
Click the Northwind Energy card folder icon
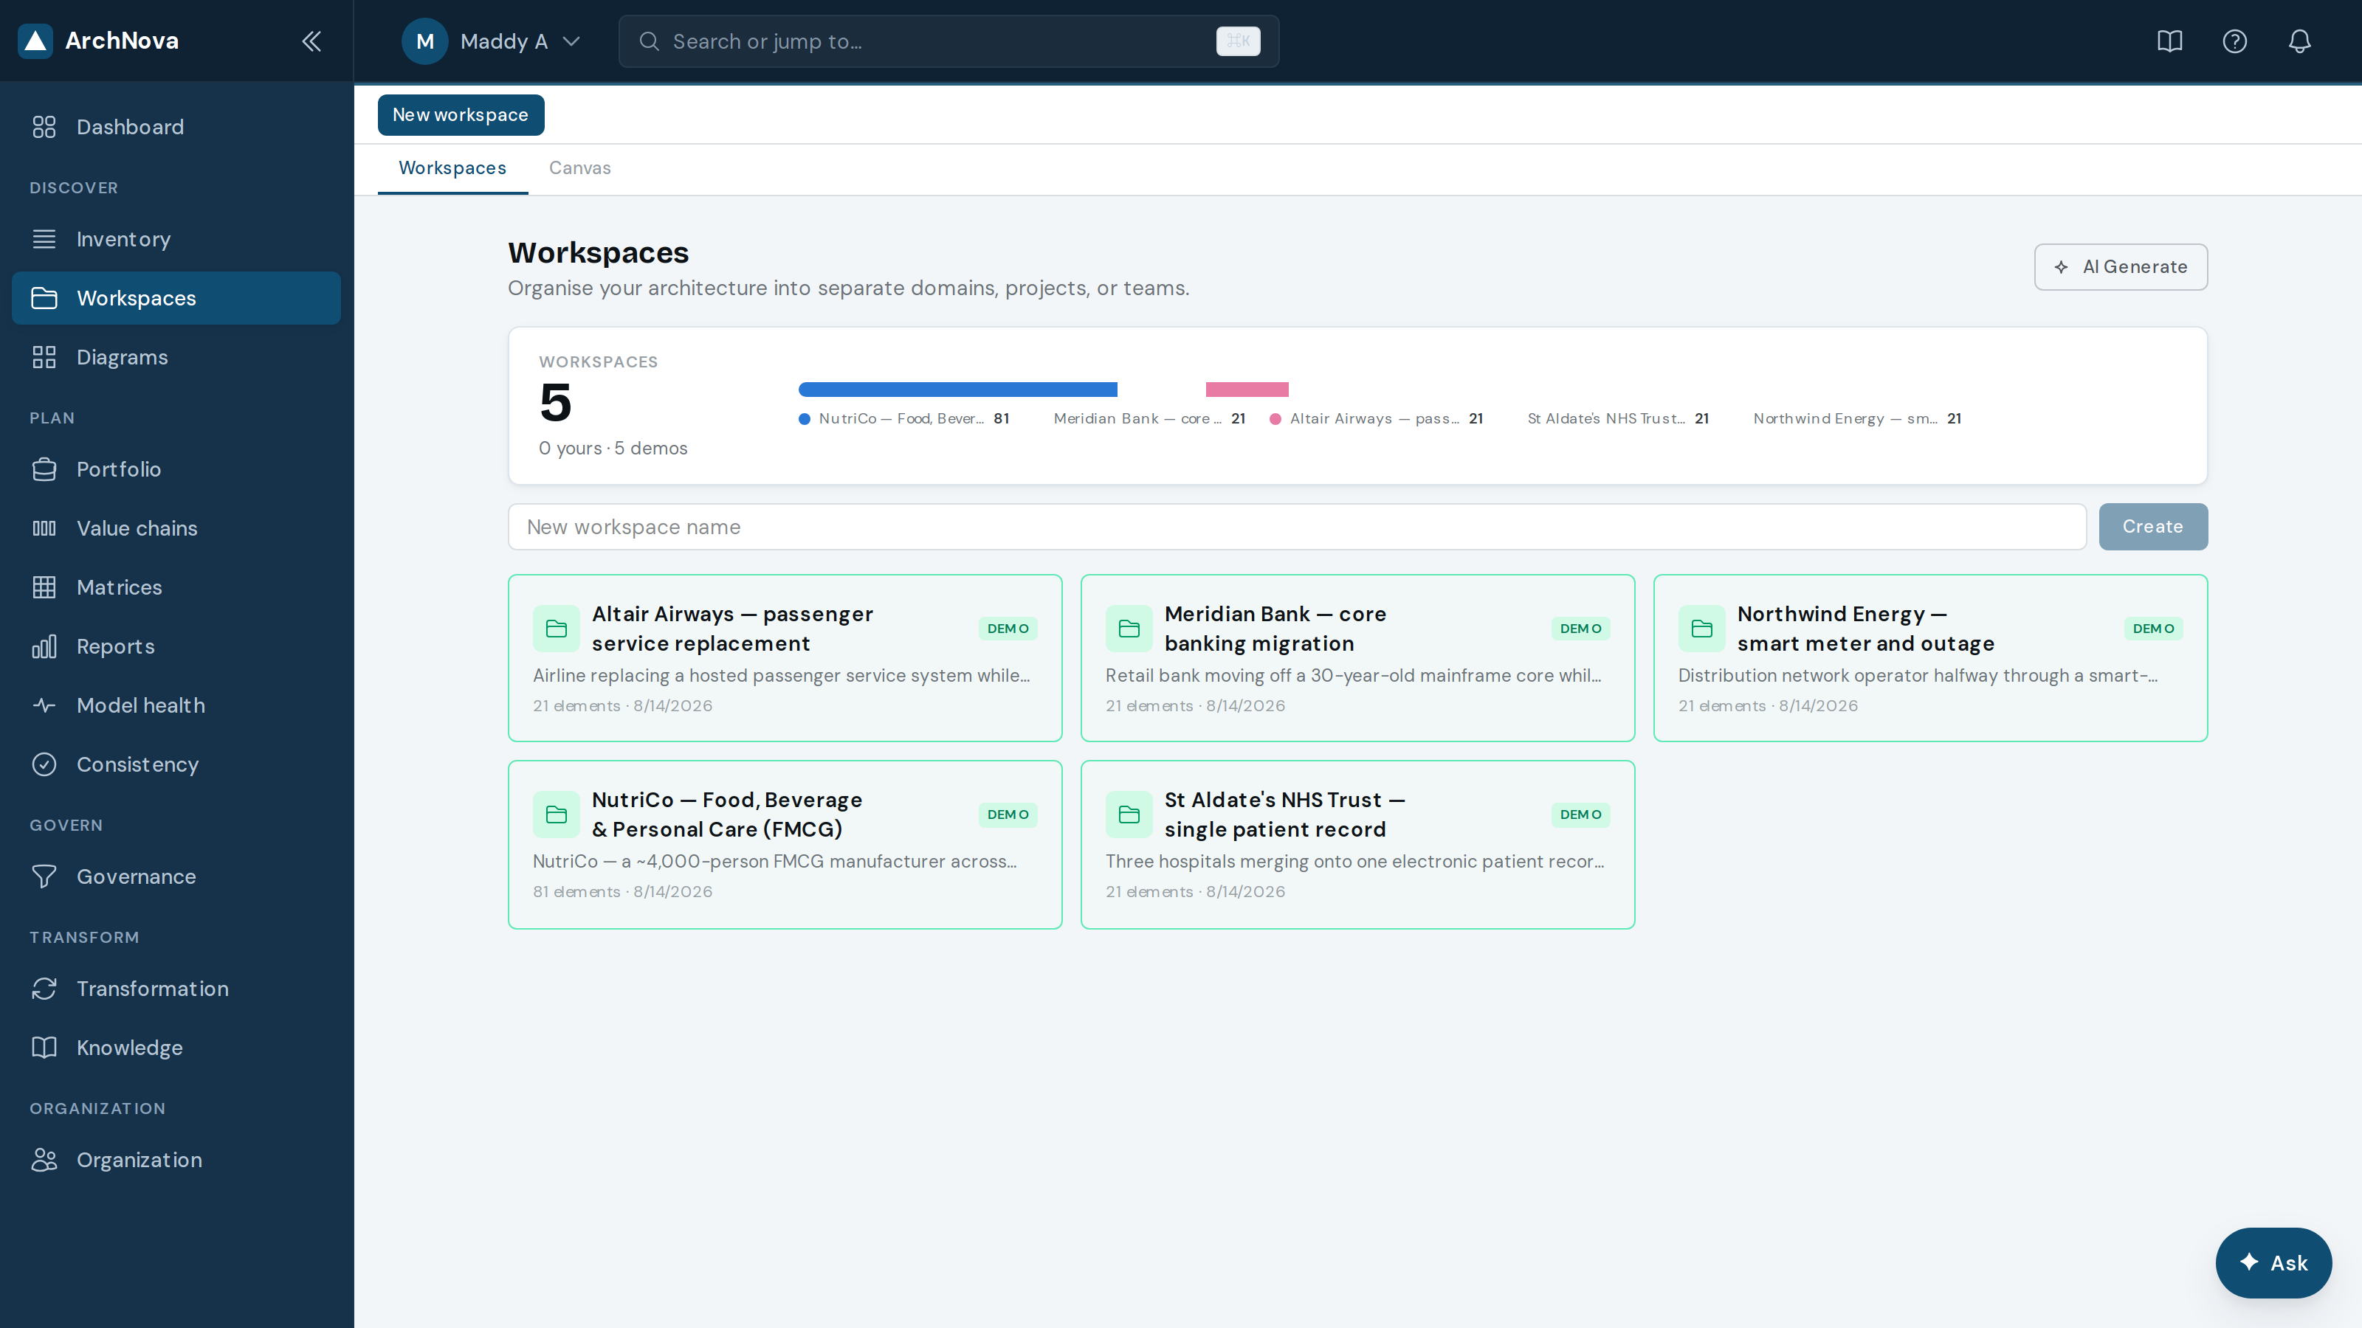click(1702, 629)
